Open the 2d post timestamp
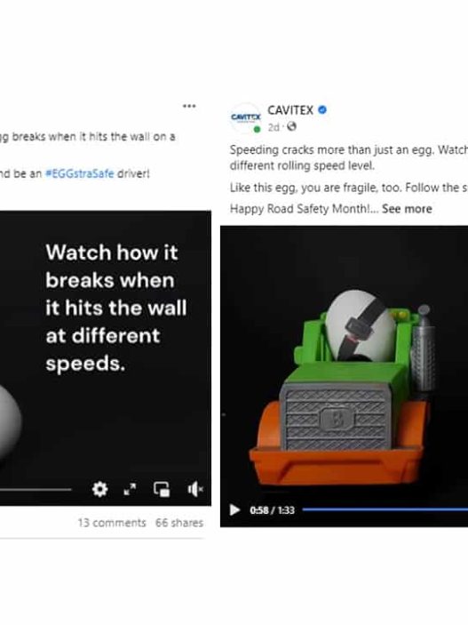468x625 pixels. 274,127
